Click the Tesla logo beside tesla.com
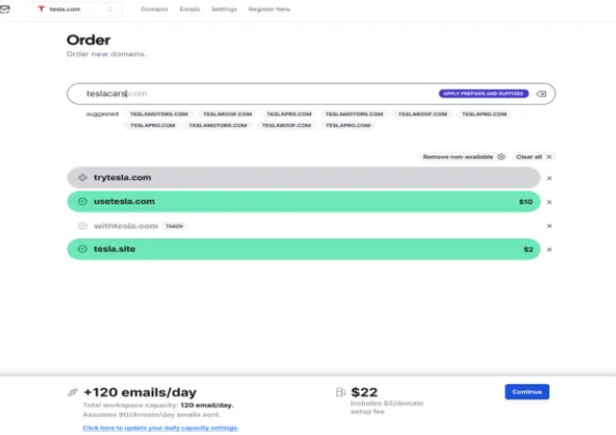 point(41,9)
